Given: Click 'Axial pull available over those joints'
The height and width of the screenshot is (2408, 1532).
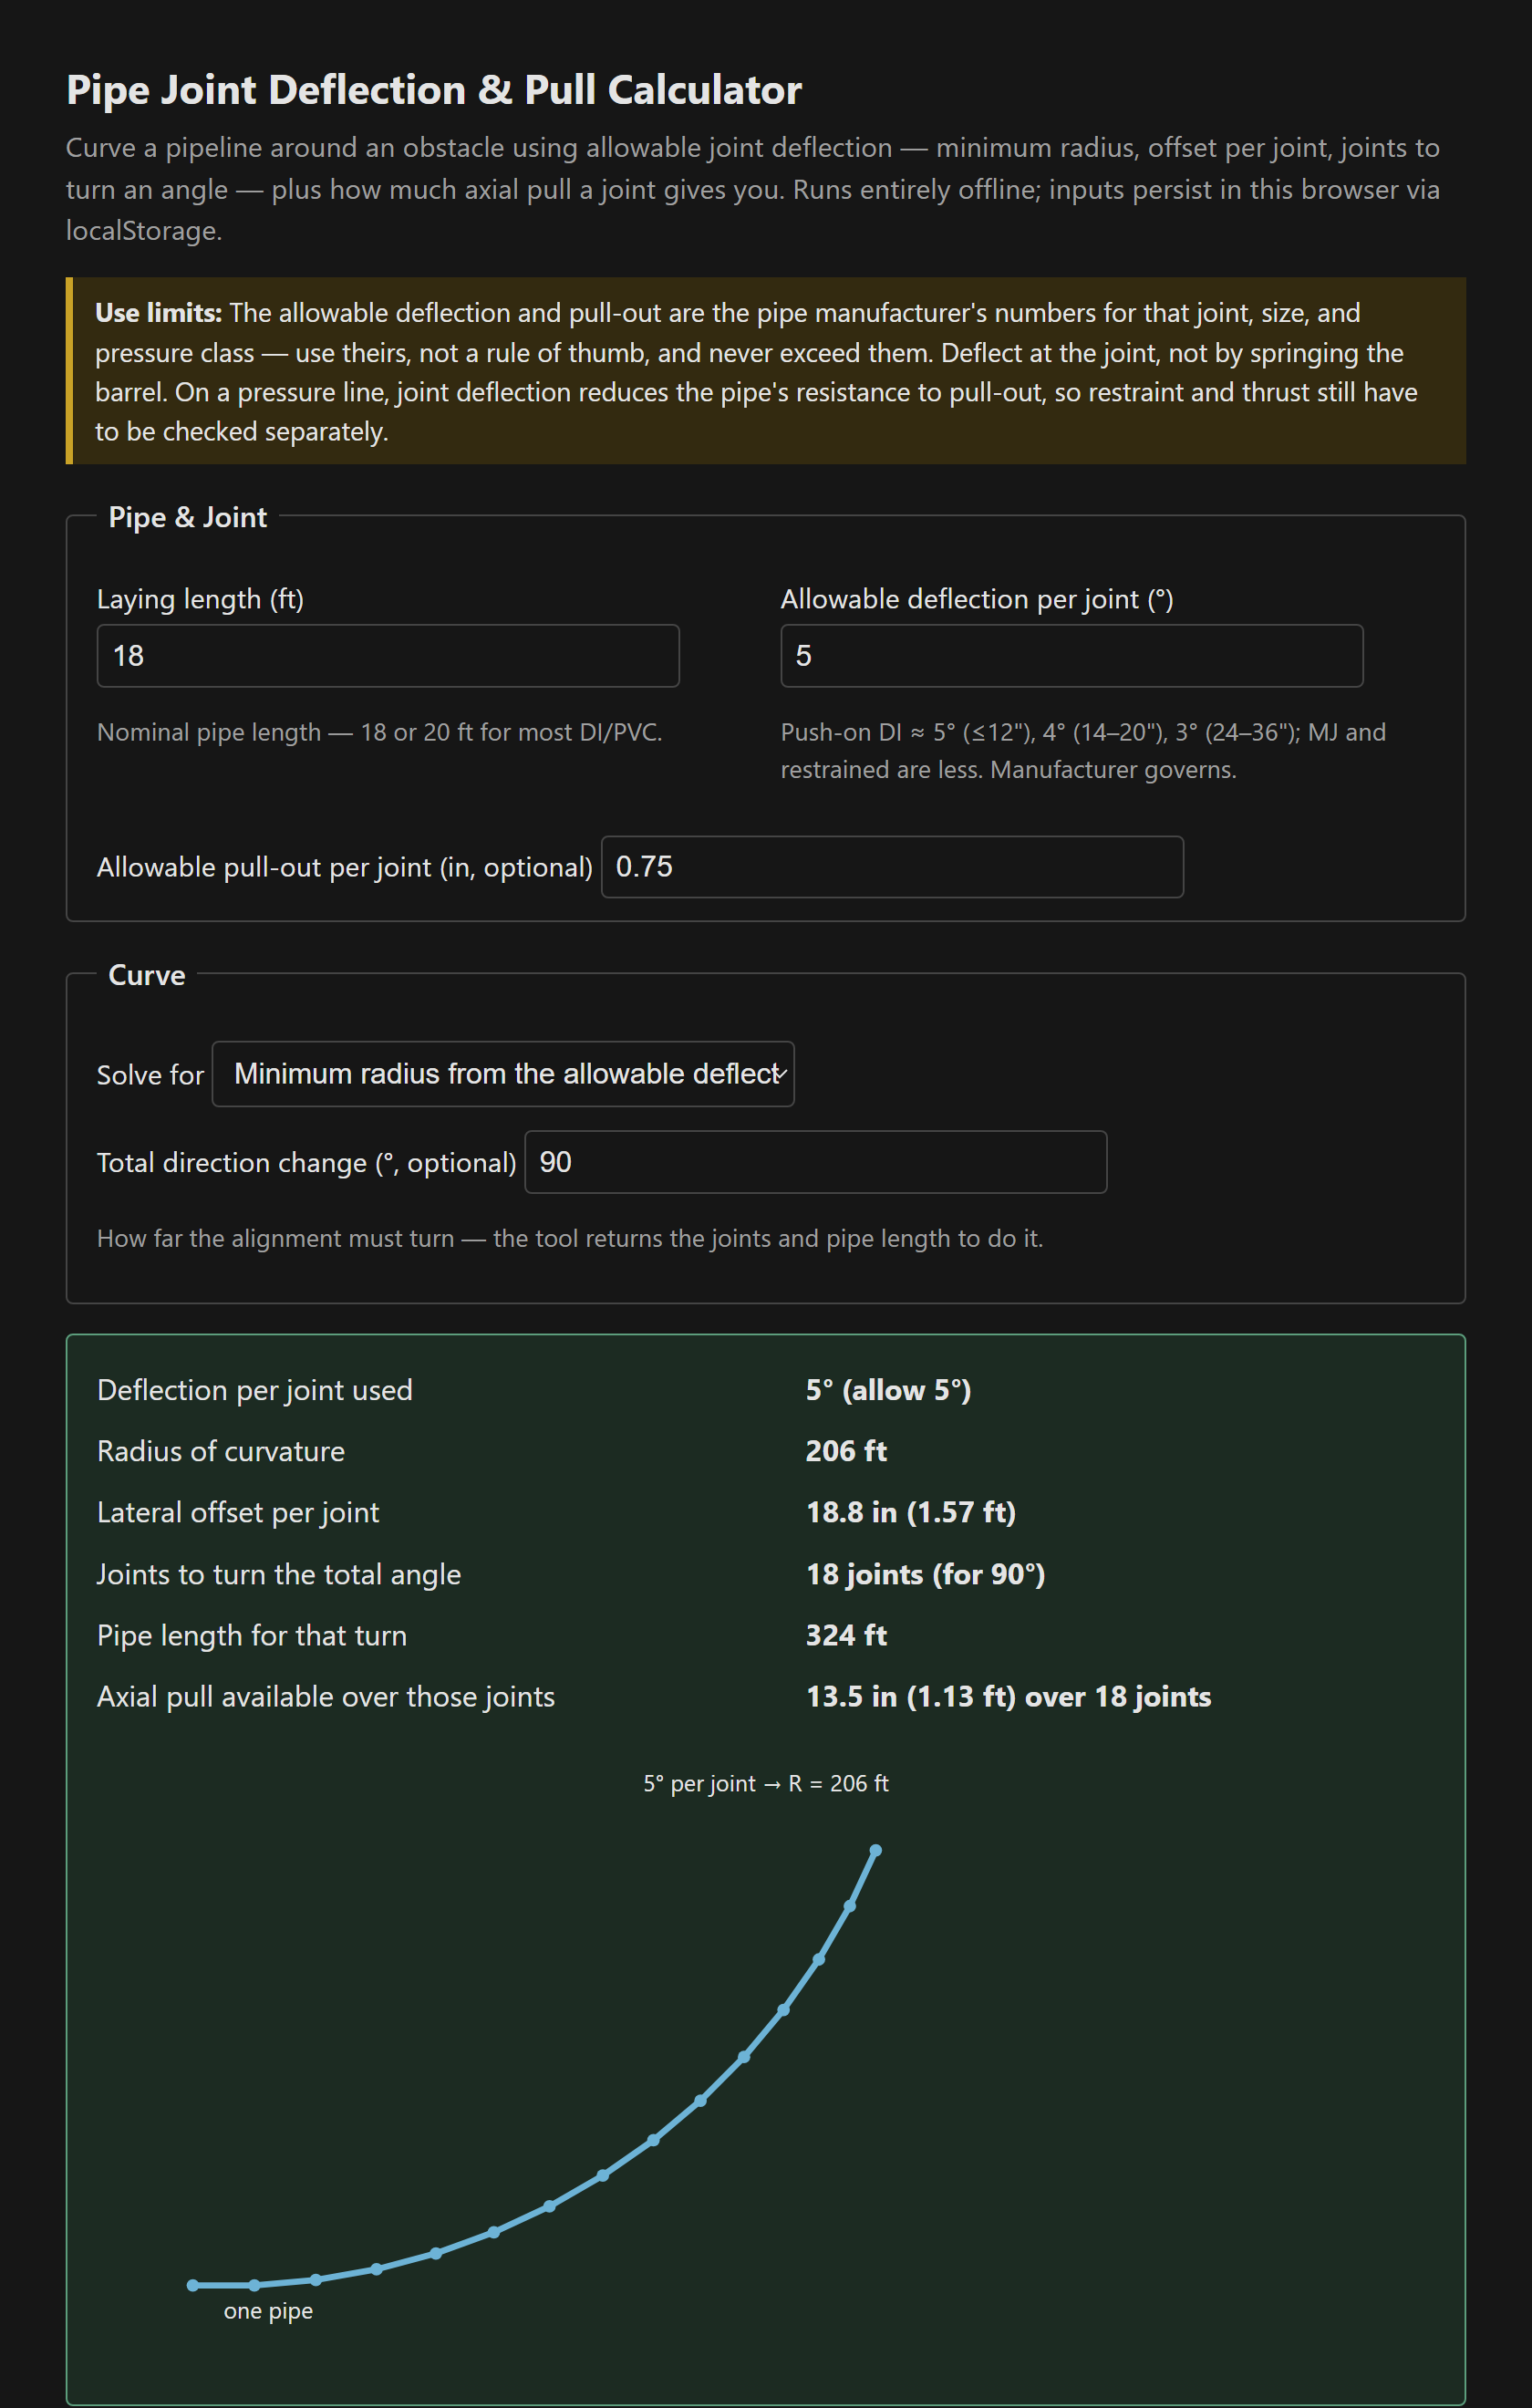Looking at the screenshot, I should [x=326, y=1696].
